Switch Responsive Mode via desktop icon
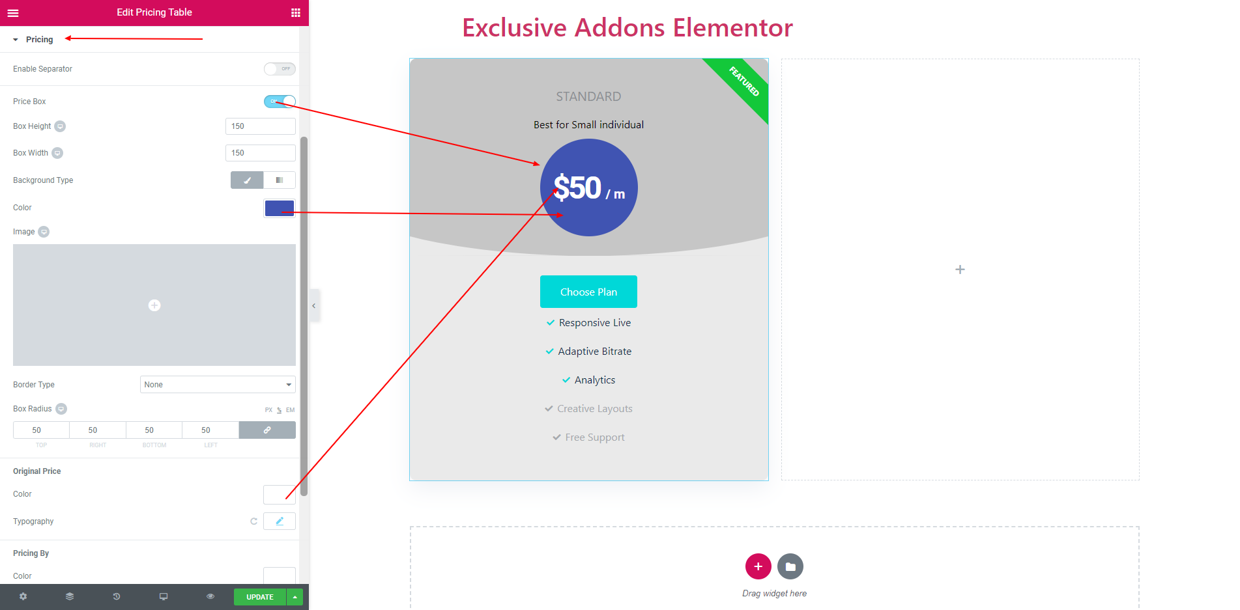The width and height of the screenshot is (1240, 610). pos(164,596)
